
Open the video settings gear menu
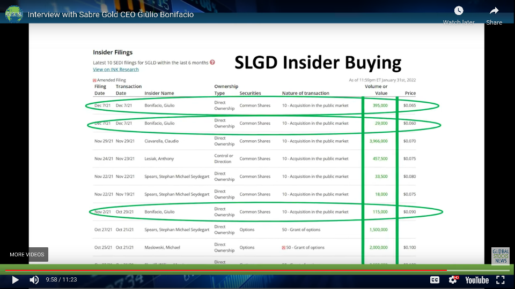pyautogui.click(x=453, y=280)
